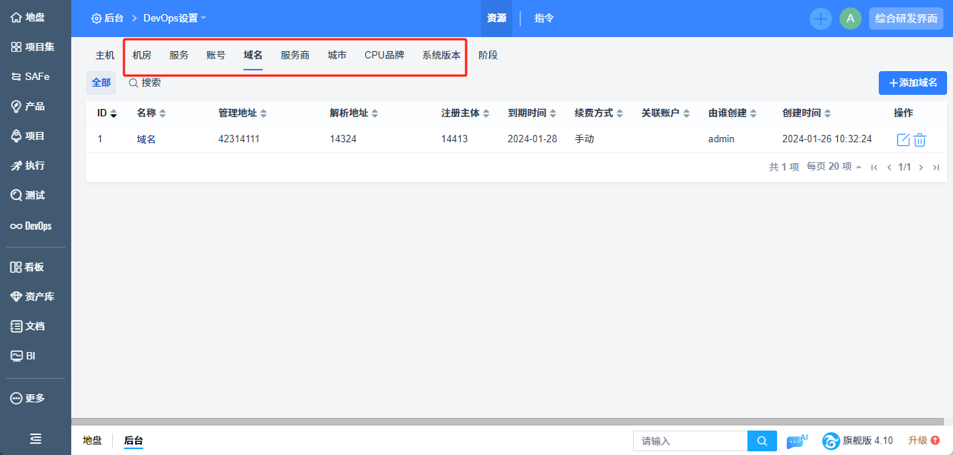The height and width of the screenshot is (455, 953).
Task: Click the 添加域名 button
Action: tap(912, 83)
